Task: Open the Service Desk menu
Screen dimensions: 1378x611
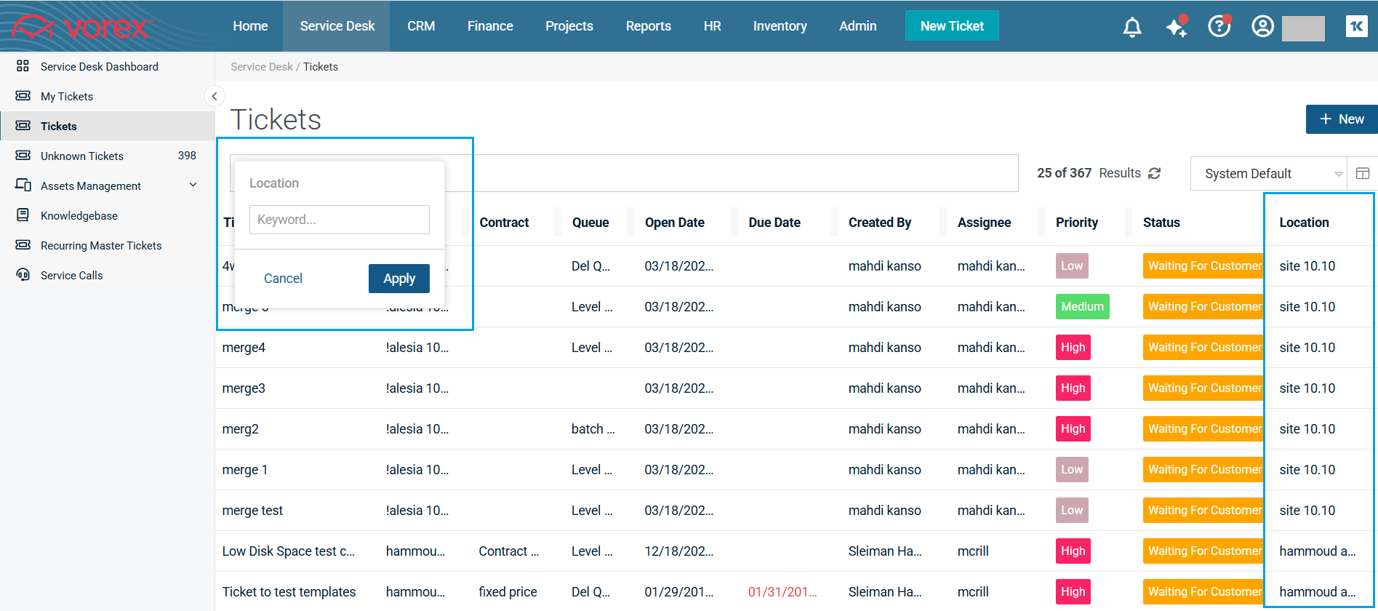Action: point(337,26)
